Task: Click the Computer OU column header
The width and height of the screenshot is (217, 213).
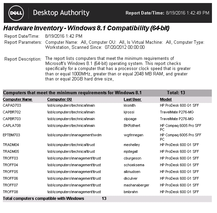Action: [x=59, y=100]
